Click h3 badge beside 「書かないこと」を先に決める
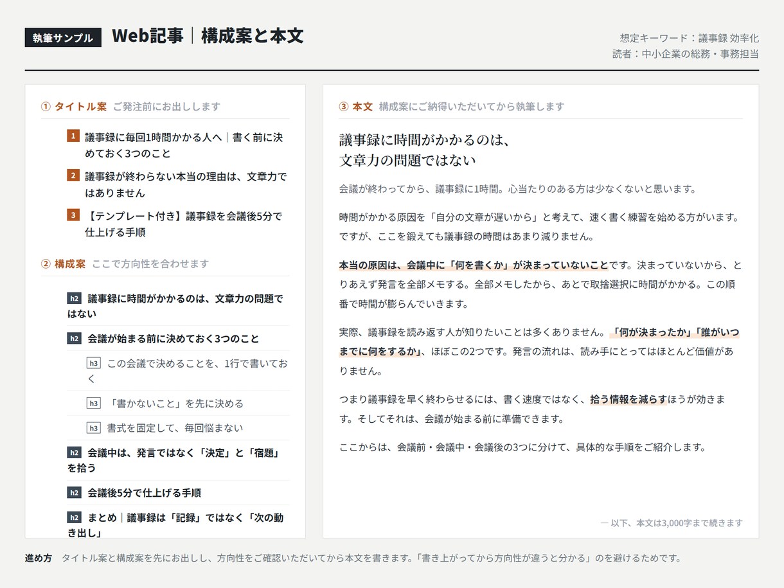 (x=94, y=404)
